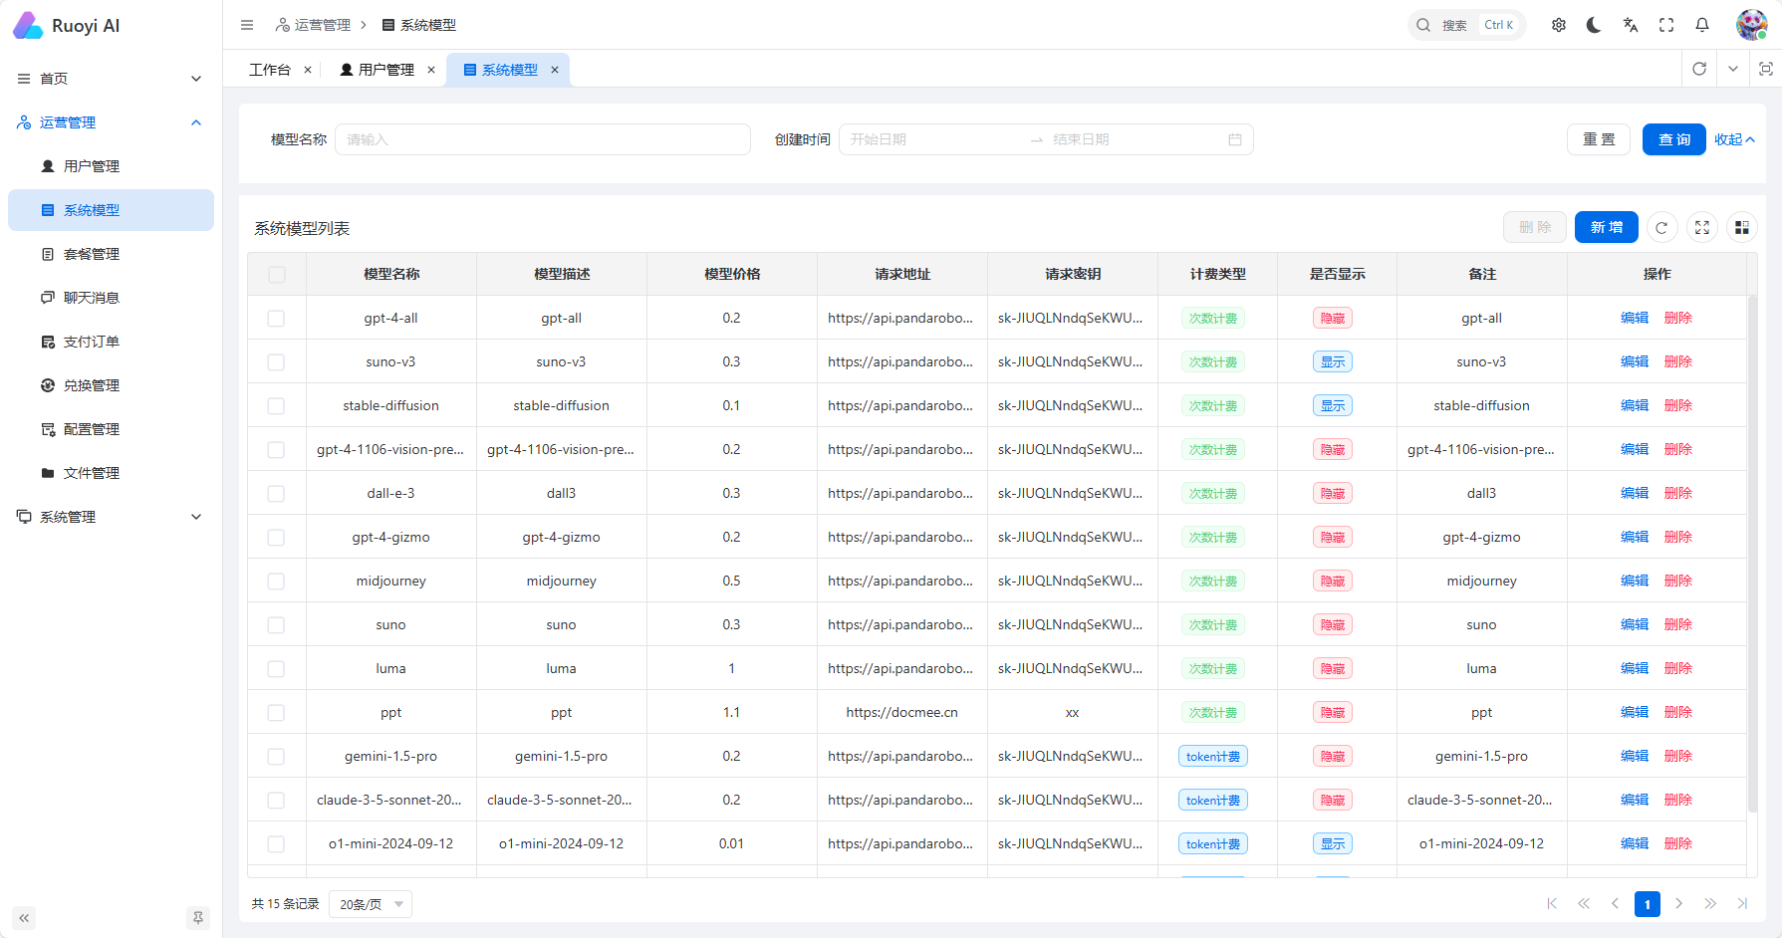
Task: Open settings via the gear icon
Action: tap(1559, 25)
